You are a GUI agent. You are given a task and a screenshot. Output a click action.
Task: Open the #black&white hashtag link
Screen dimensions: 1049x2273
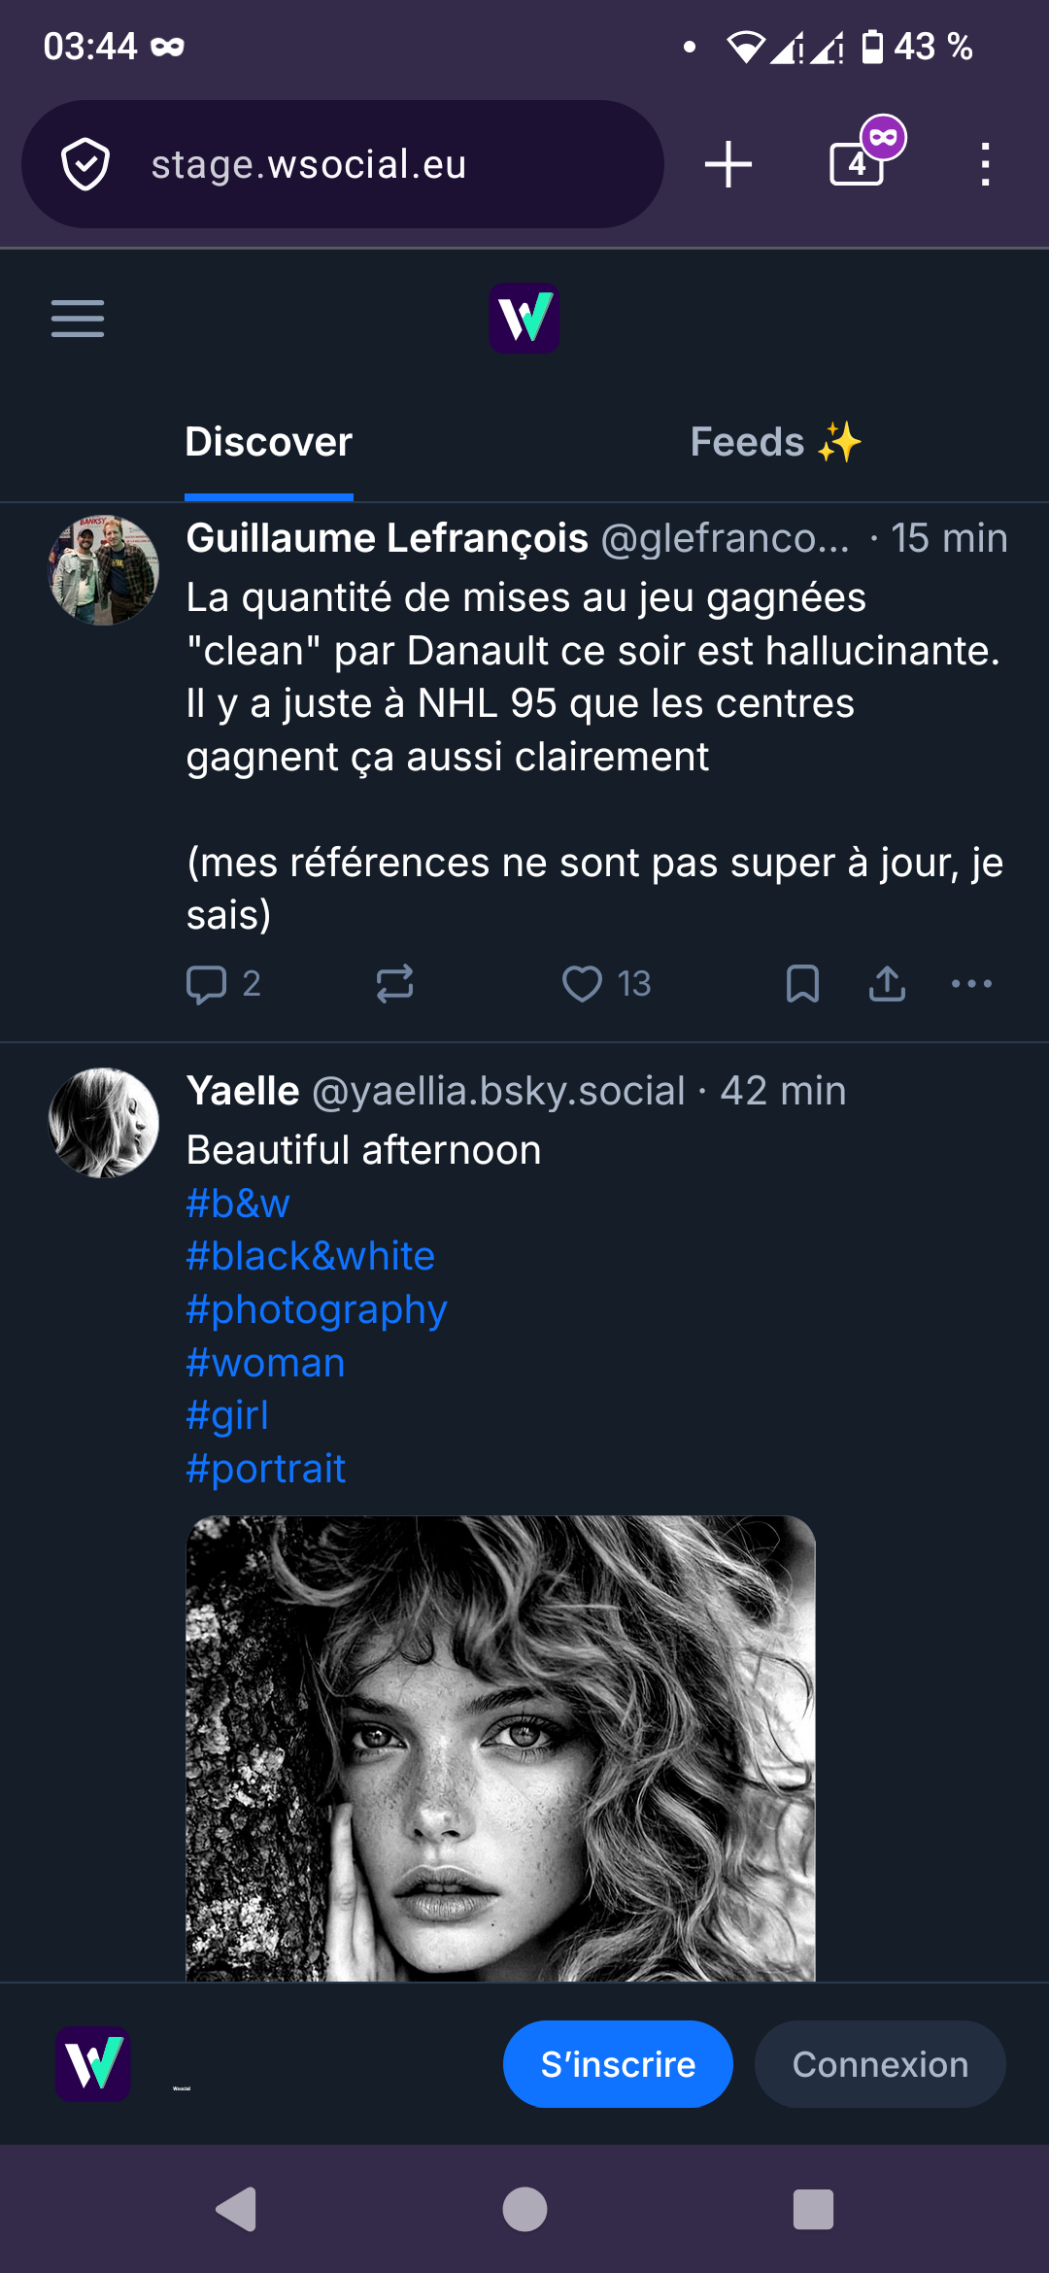coord(311,1256)
